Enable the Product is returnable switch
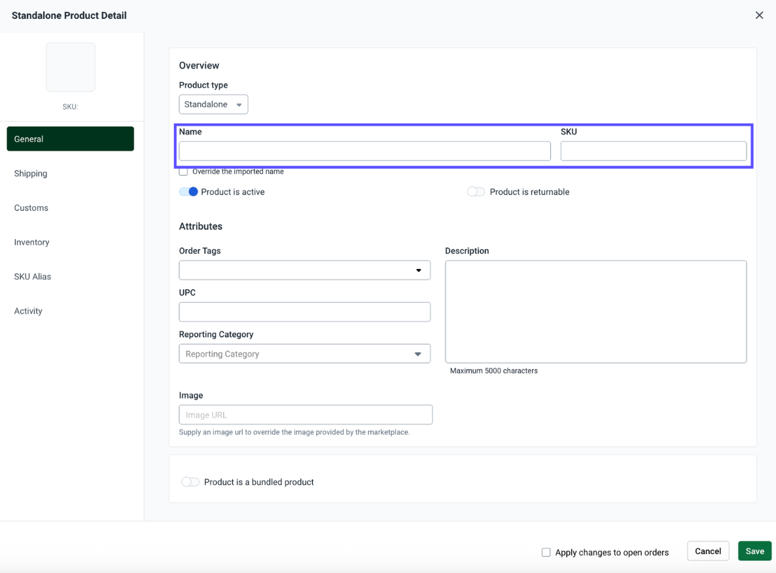776x573 pixels. point(476,192)
